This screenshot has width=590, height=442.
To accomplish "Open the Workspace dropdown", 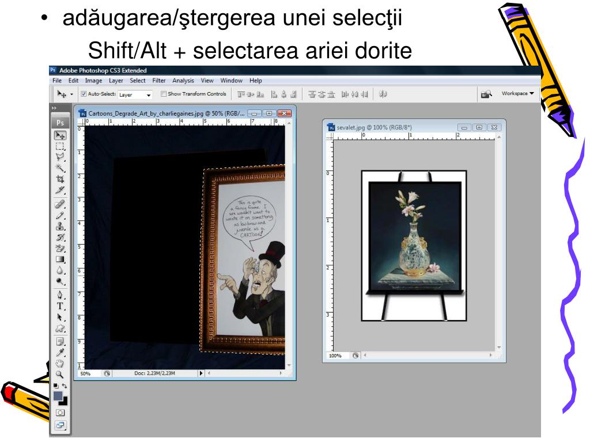I will (518, 94).
